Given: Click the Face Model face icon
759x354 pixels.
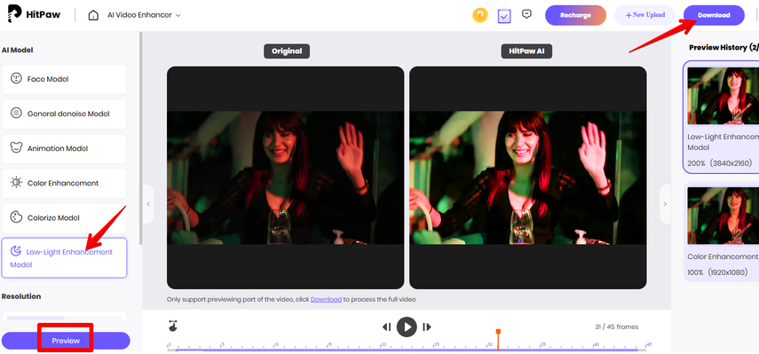Looking at the screenshot, I should click(x=17, y=78).
